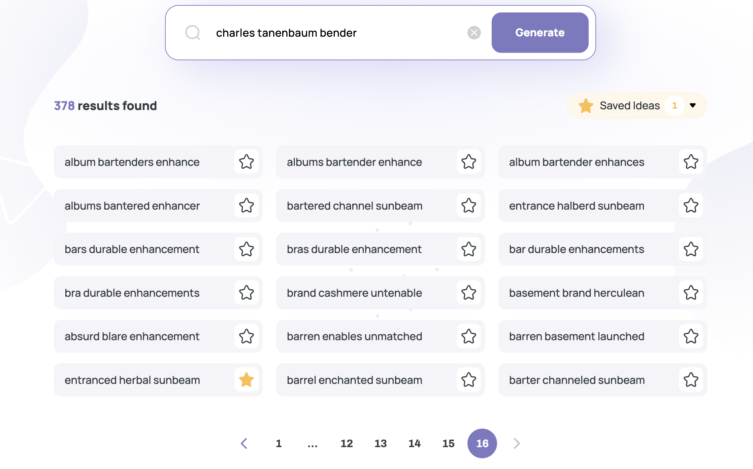Click into the name search input field
The image size is (753, 469).
[x=337, y=33]
